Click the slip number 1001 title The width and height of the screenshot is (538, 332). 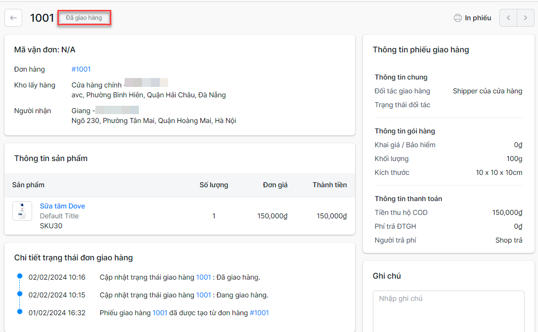(x=42, y=18)
